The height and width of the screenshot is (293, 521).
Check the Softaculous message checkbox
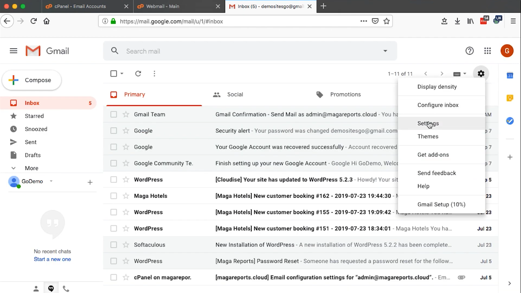114,245
